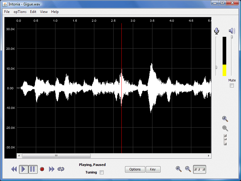This screenshot has height=181, width=241.
Task: Start recording with the red Record button
Action: click(42, 169)
